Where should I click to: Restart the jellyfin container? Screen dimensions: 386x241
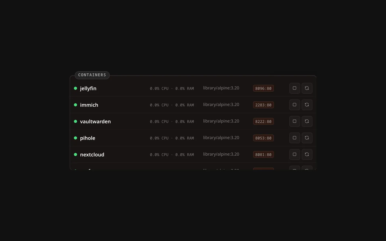[x=307, y=88]
